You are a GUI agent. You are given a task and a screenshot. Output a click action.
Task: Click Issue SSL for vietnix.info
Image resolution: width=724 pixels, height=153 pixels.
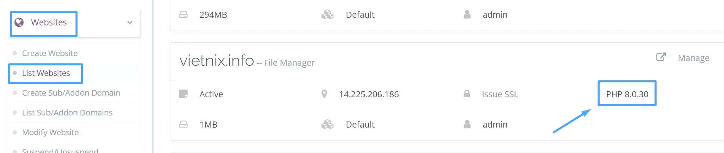500,94
